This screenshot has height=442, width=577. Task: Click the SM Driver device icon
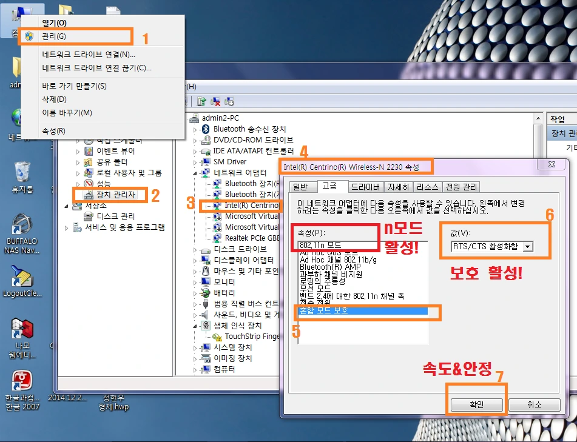point(205,162)
